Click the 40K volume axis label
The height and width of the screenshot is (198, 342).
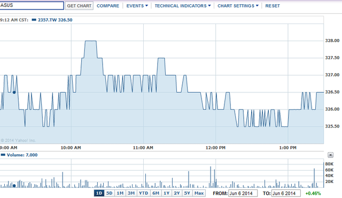[x=329, y=176]
